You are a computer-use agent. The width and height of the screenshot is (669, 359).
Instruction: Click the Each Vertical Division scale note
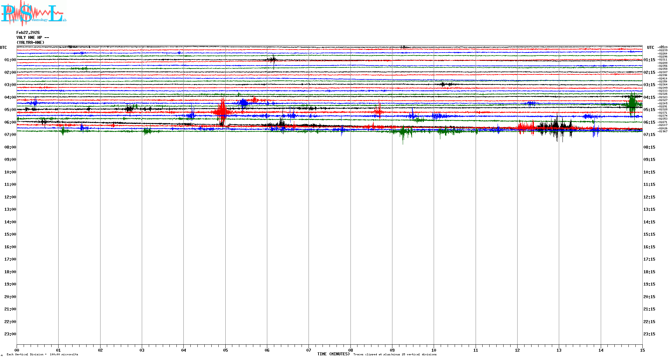coord(42,354)
